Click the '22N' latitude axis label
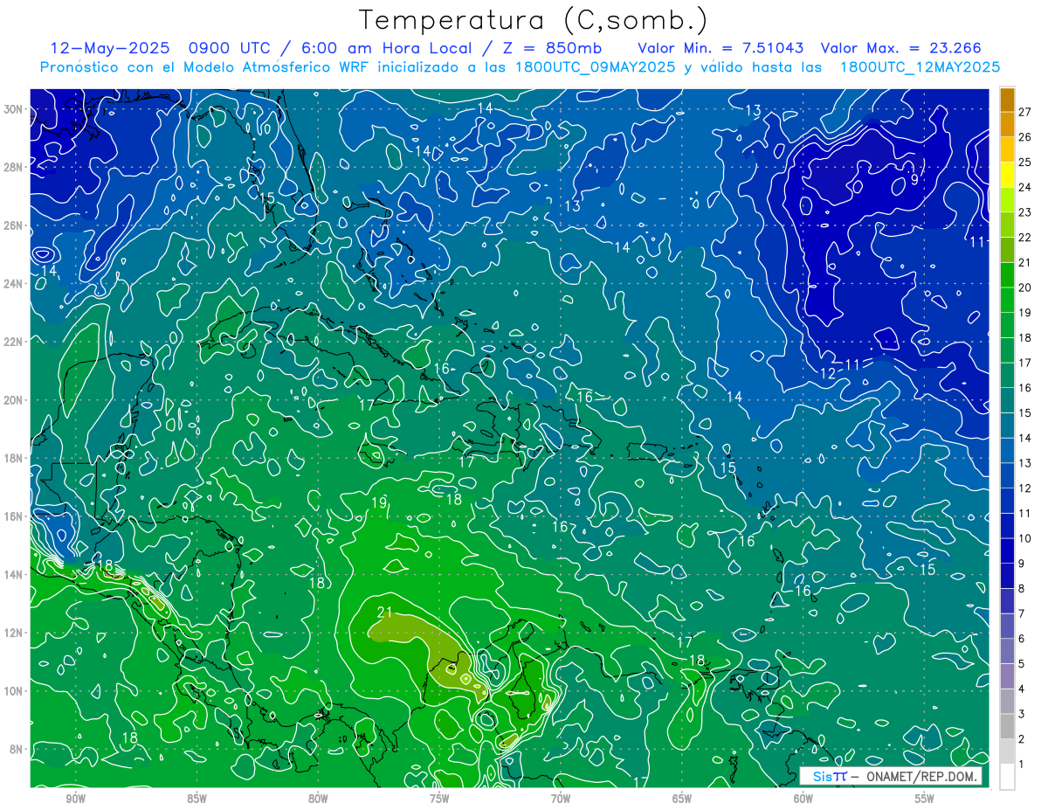Screen dimensions: 1048x810 coord(13,342)
